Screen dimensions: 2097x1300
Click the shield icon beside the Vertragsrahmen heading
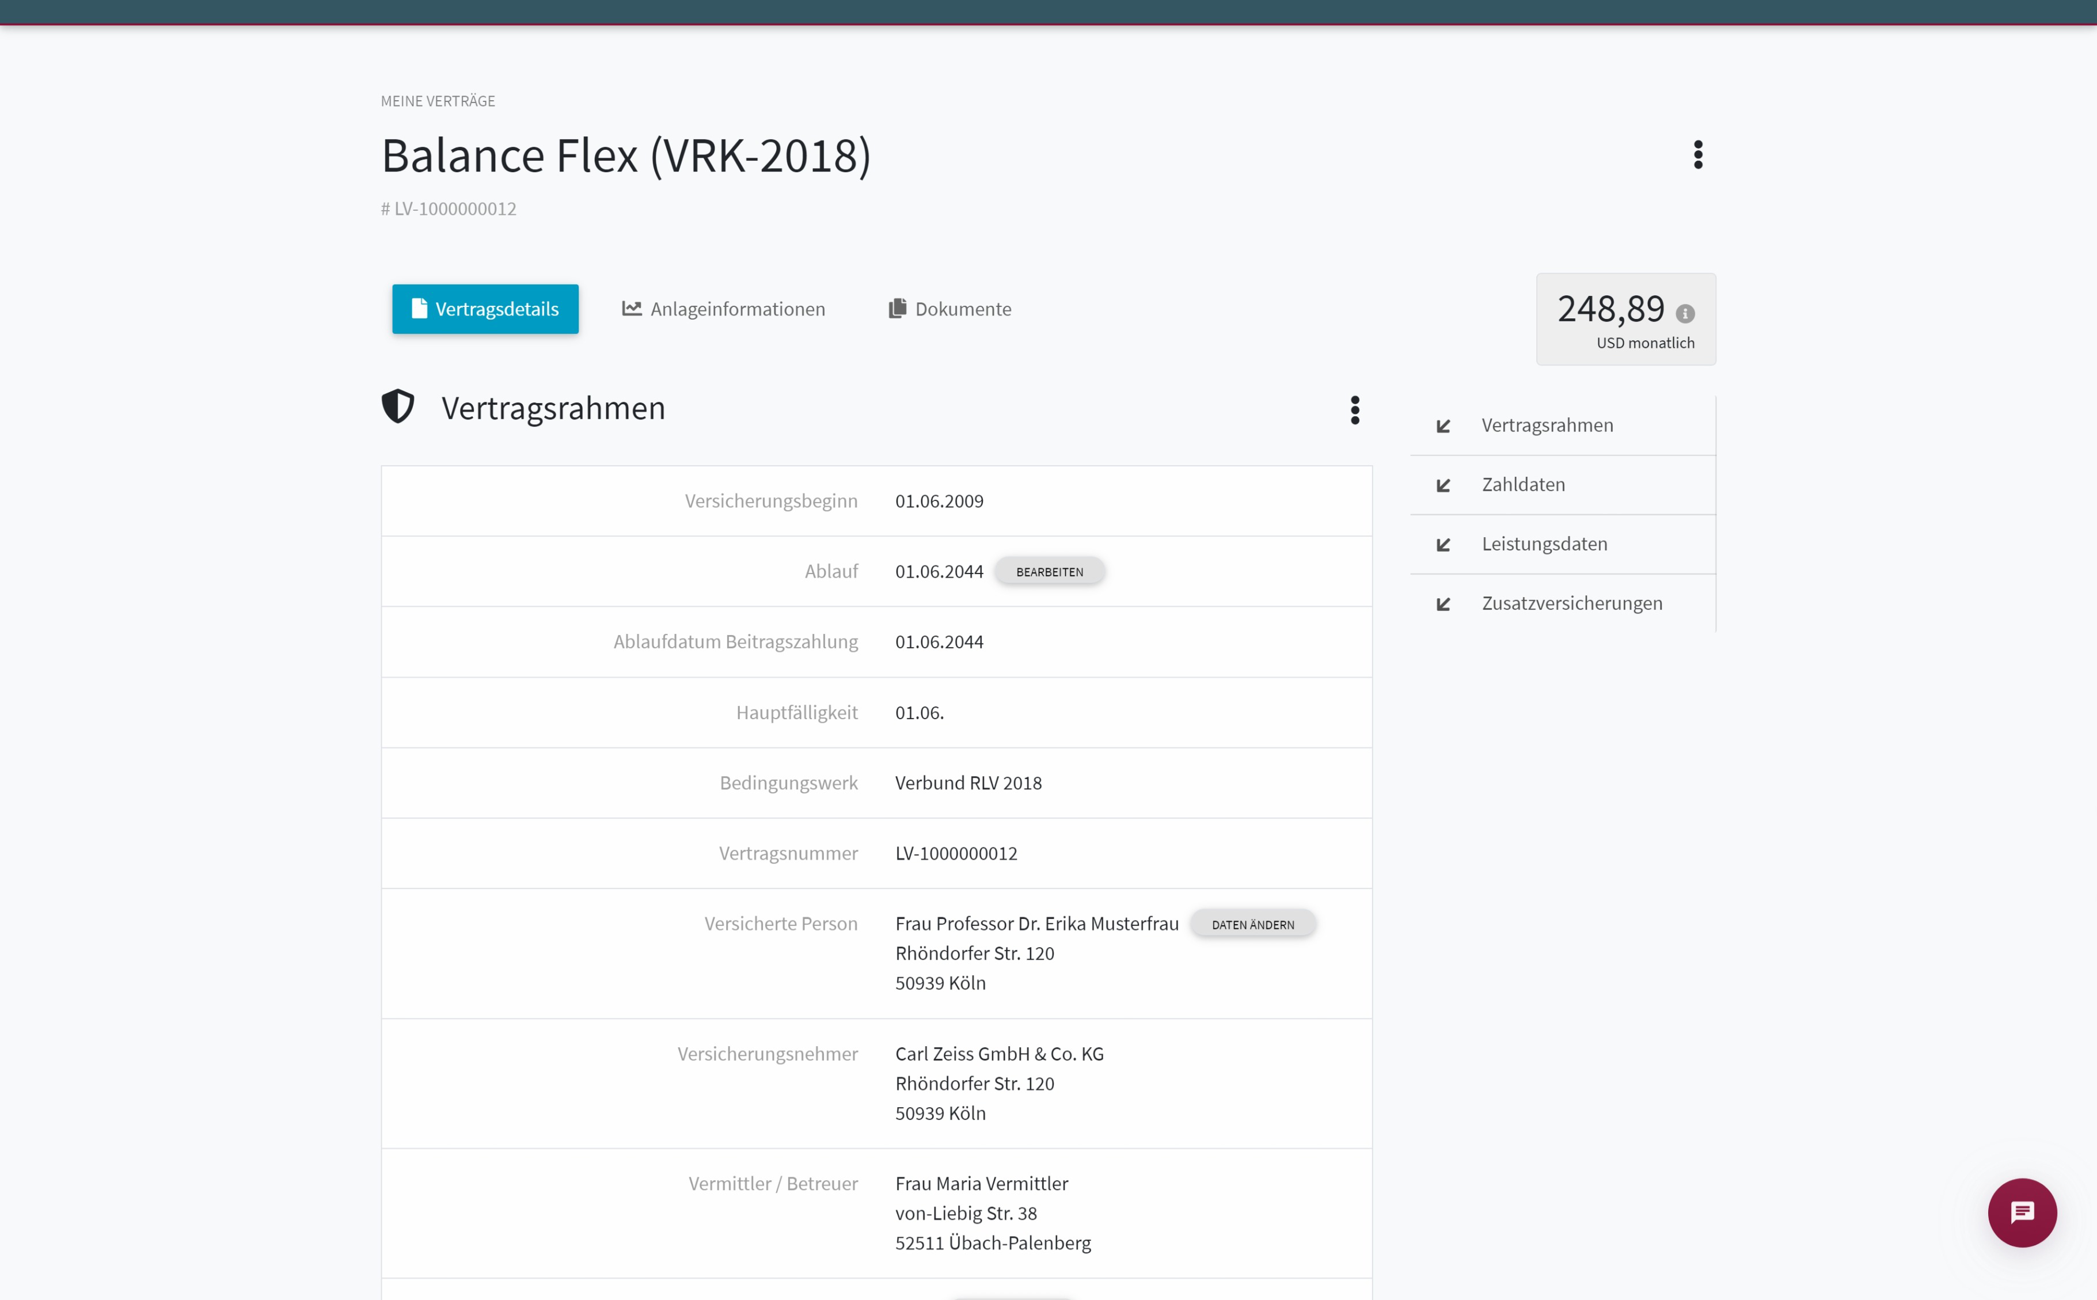(398, 406)
